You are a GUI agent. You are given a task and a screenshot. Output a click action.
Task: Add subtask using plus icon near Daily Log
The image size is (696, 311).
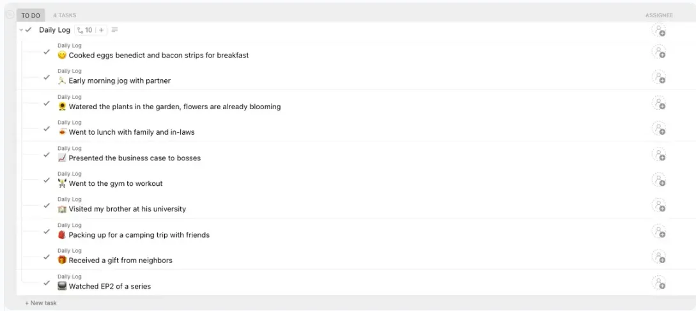point(101,30)
